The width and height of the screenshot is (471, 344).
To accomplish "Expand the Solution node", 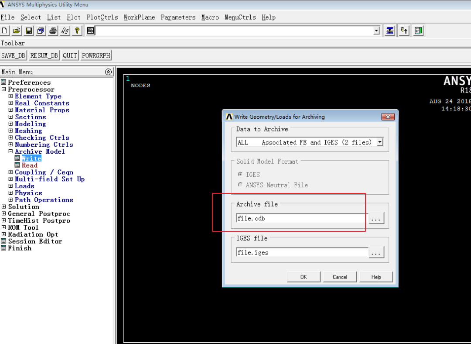I will click(3, 206).
